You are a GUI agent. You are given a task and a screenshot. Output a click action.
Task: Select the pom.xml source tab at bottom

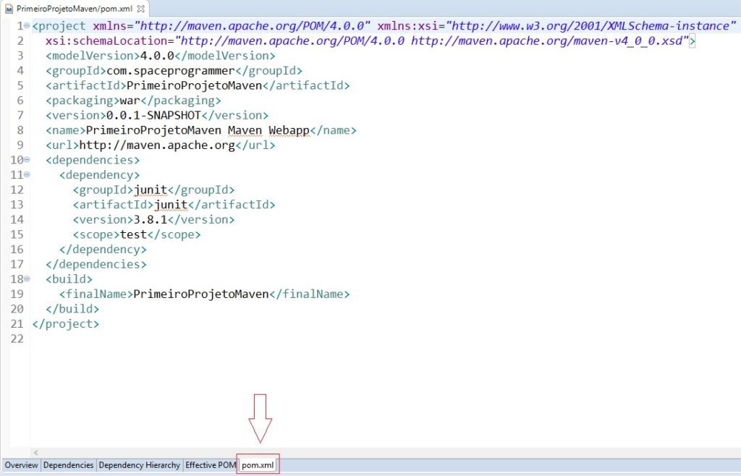tap(258, 465)
